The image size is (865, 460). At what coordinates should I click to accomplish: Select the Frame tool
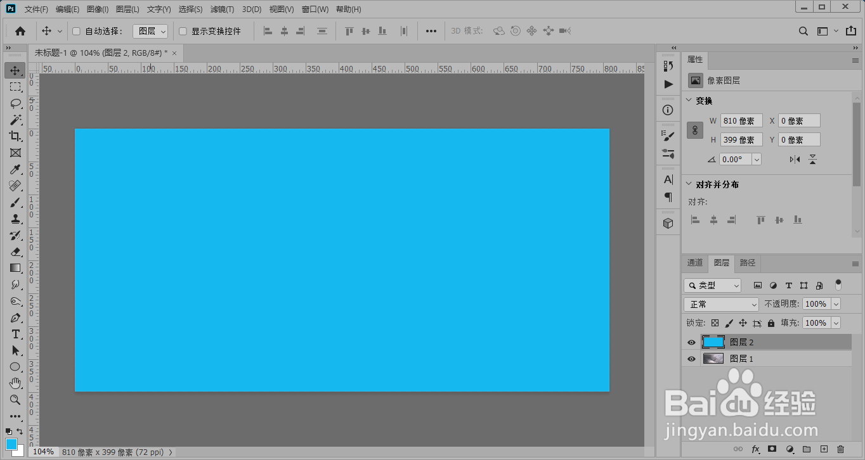(15, 153)
